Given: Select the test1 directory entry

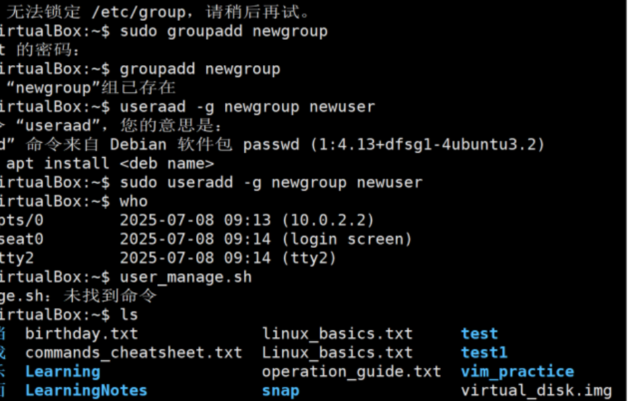Looking at the screenshot, I should pos(484,353).
